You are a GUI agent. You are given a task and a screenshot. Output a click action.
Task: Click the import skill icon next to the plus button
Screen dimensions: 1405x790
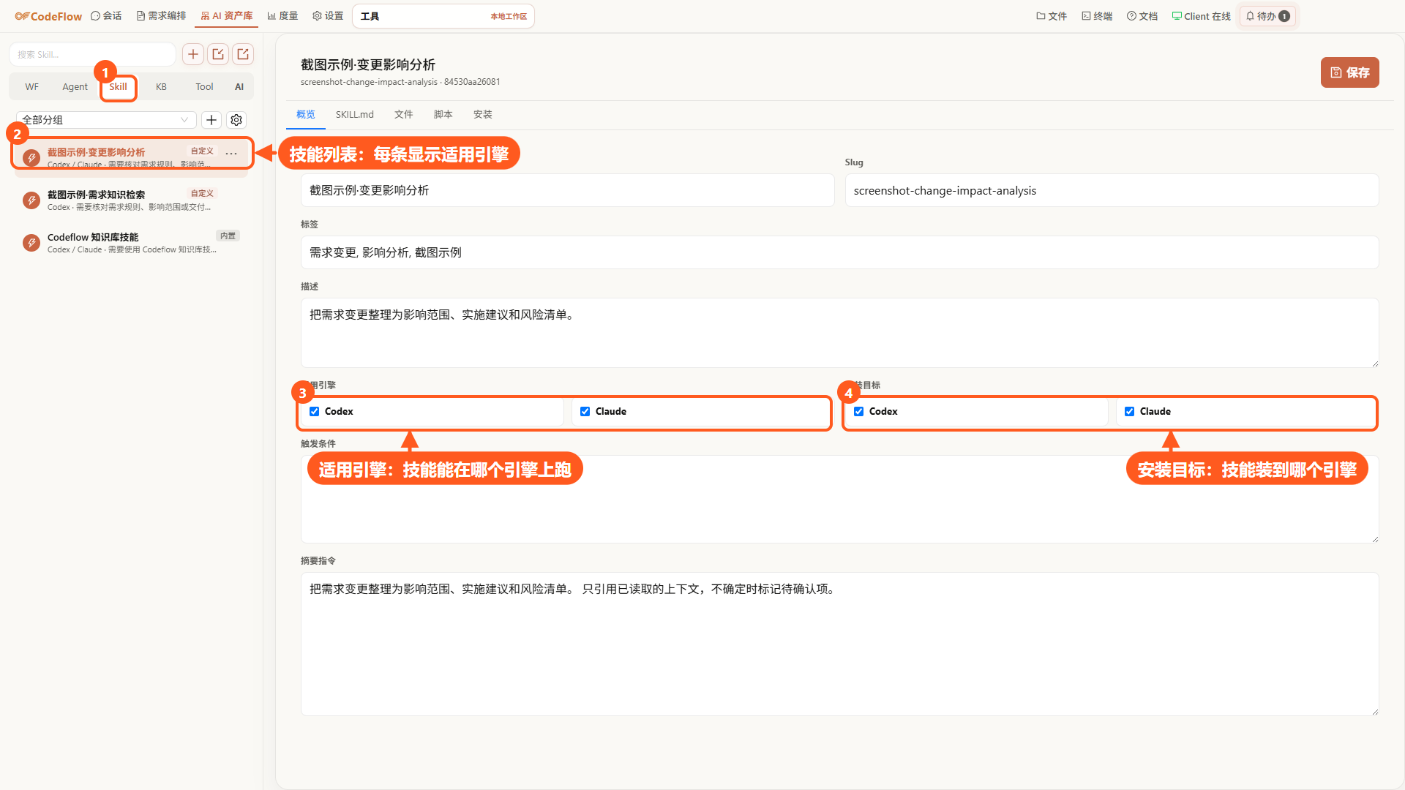pos(218,54)
